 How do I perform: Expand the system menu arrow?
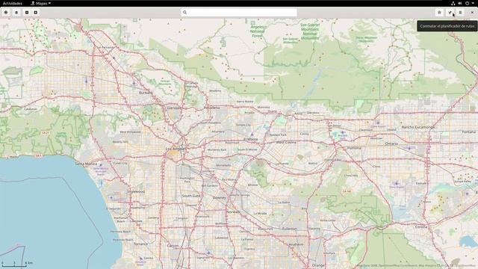[x=473, y=3]
